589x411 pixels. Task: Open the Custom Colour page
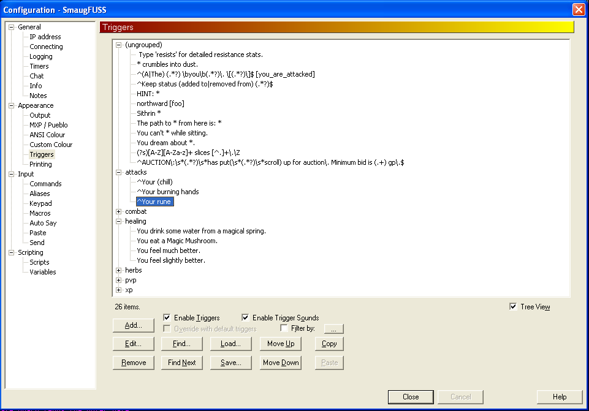pyautogui.click(x=51, y=145)
